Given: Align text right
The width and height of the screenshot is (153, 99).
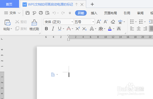Looking at the screenshot, I should (x=145, y=29).
